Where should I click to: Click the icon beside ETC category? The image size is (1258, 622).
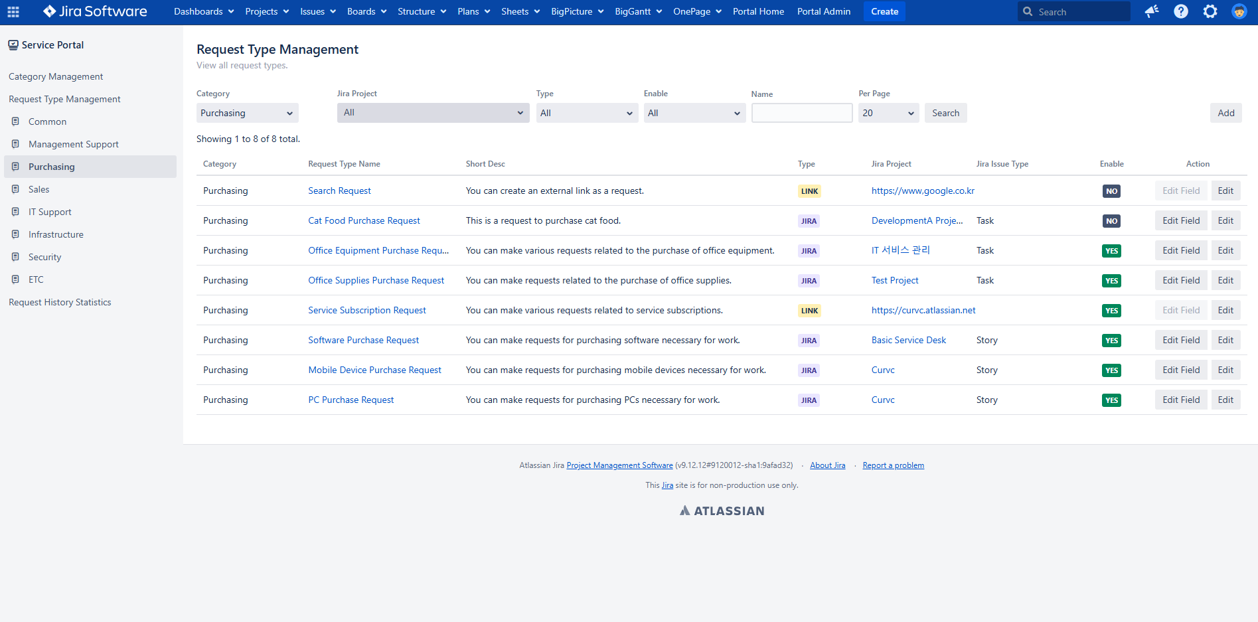15,279
